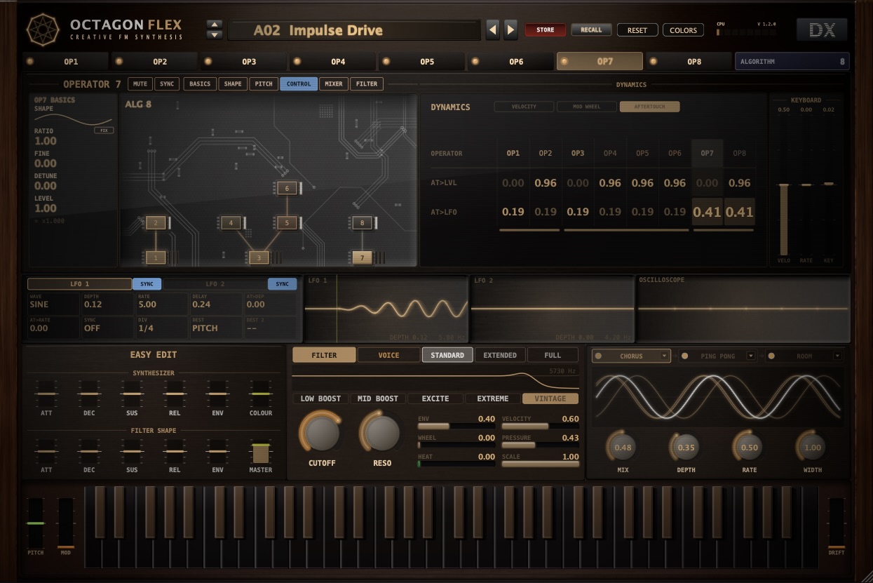This screenshot has width=873, height=583.
Task: Click the RESET button
Action: pyautogui.click(x=637, y=30)
